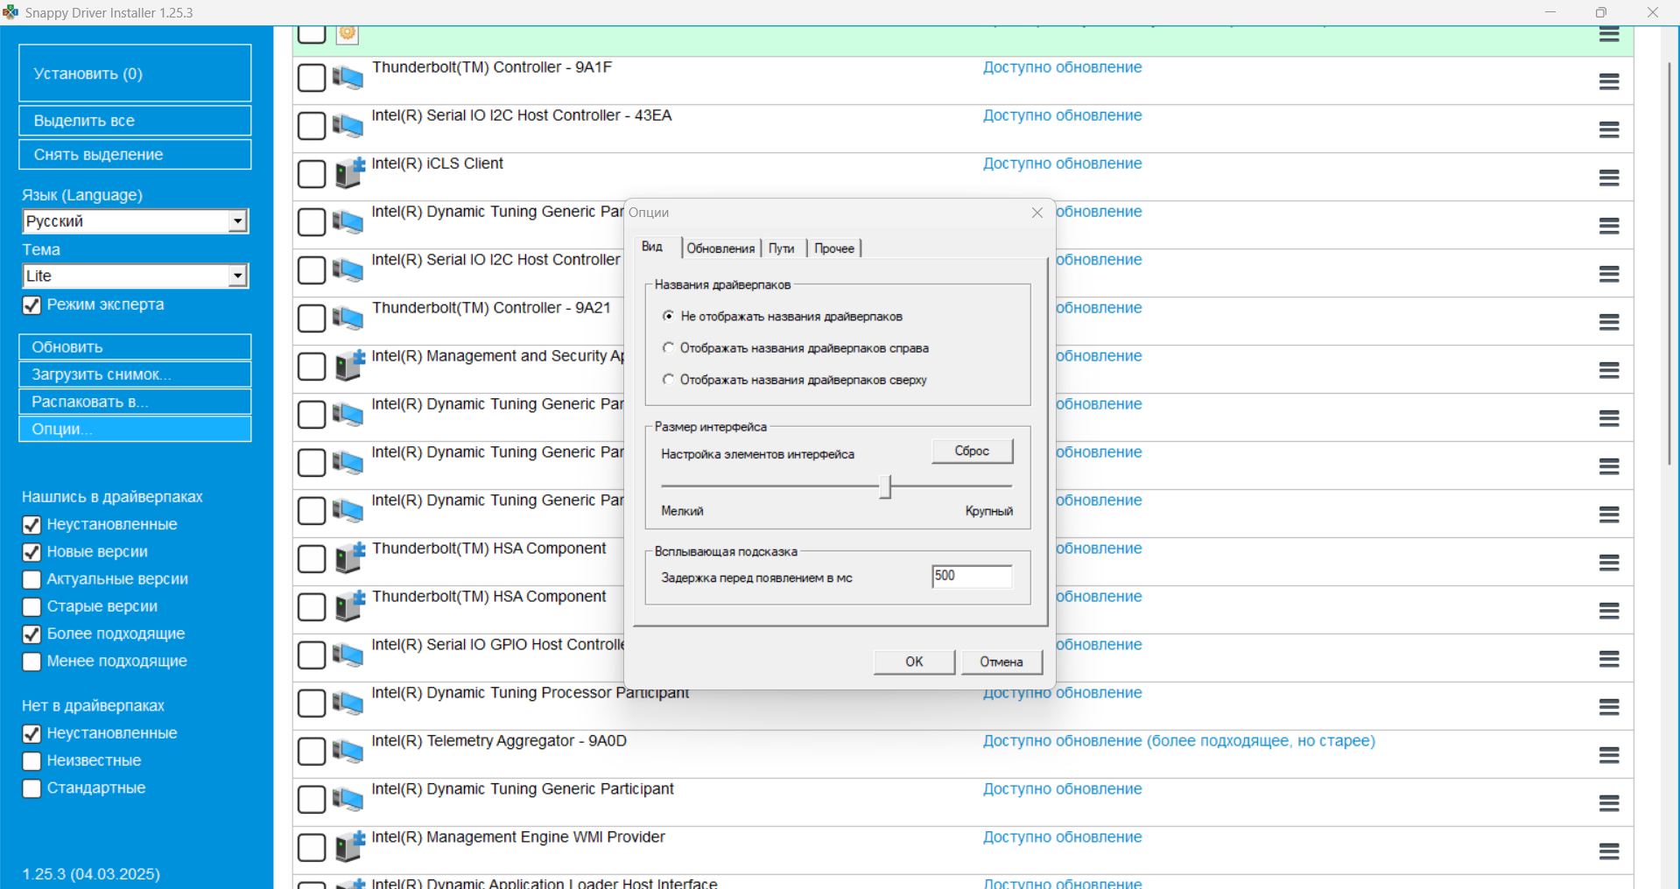Click the tooltip delay field showing 500

[972, 576]
